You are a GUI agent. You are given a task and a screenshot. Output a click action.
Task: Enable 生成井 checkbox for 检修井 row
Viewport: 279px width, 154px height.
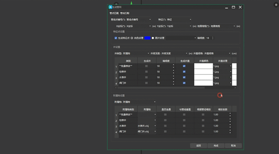146,72
